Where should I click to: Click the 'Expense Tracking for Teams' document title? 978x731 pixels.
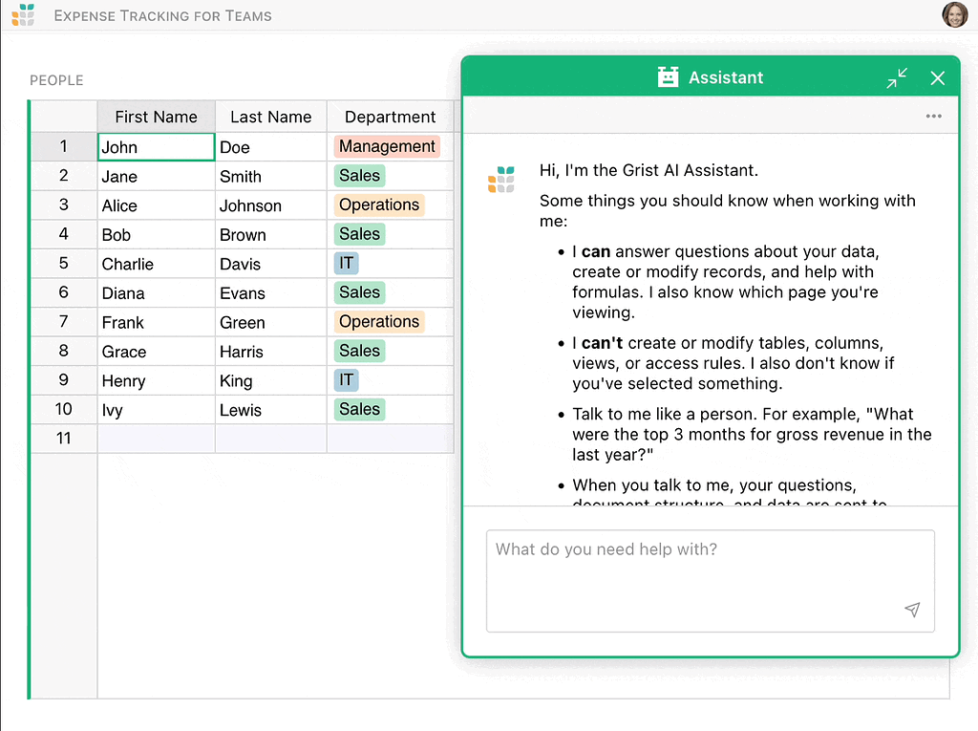(162, 15)
